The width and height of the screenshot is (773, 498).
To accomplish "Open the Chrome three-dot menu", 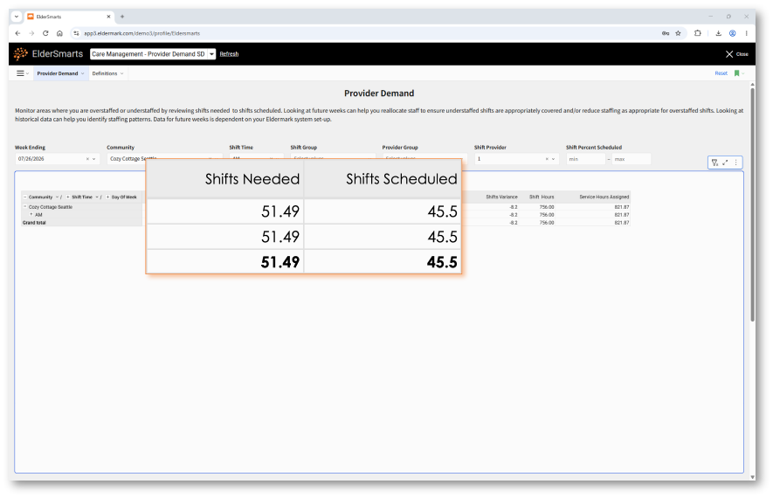I will (747, 33).
